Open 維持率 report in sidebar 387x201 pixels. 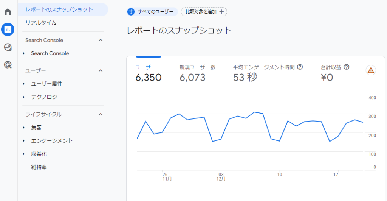[x=39, y=167]
